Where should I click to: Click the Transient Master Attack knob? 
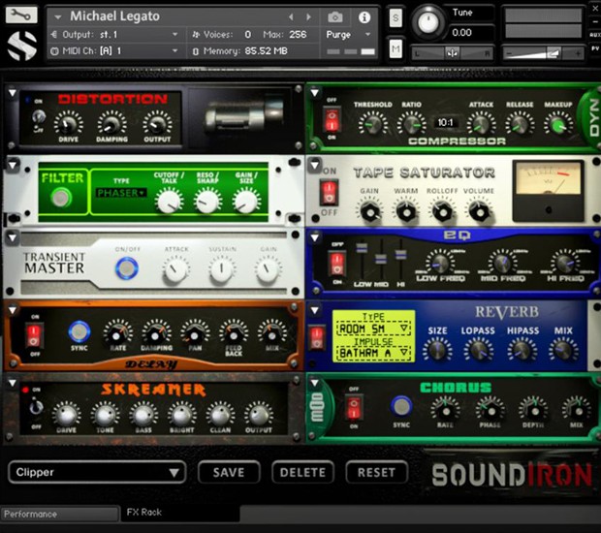point(175,270)
